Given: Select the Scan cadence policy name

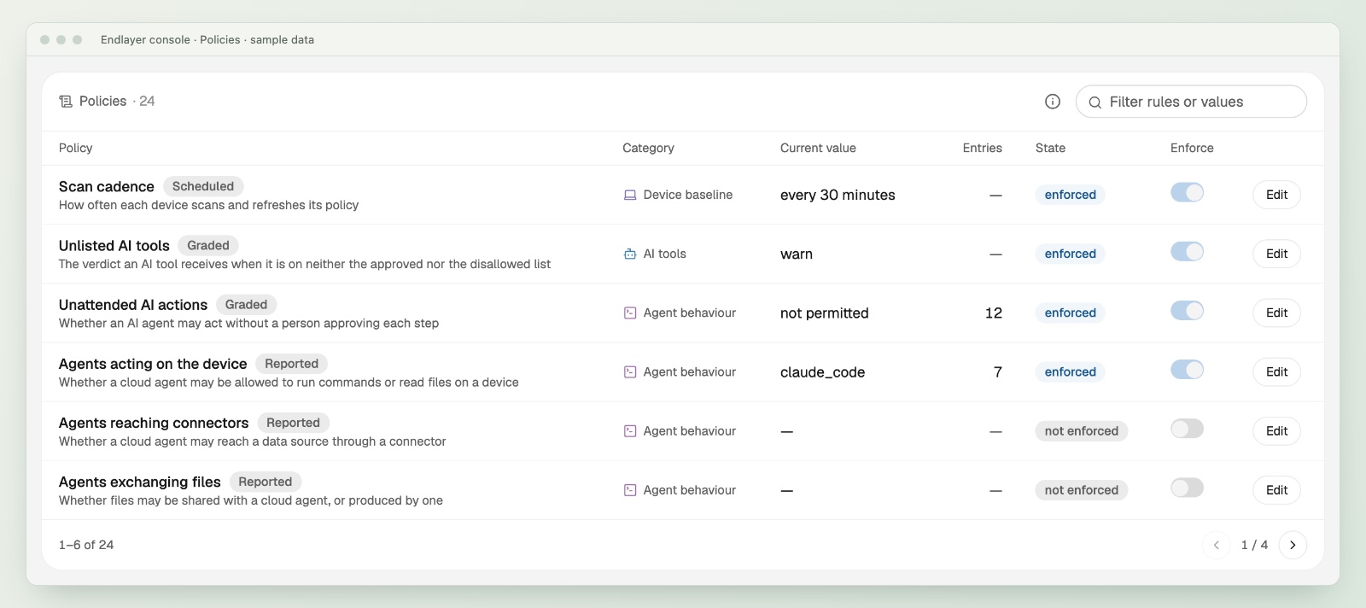Looking at the screenshot, I should 107,186.
